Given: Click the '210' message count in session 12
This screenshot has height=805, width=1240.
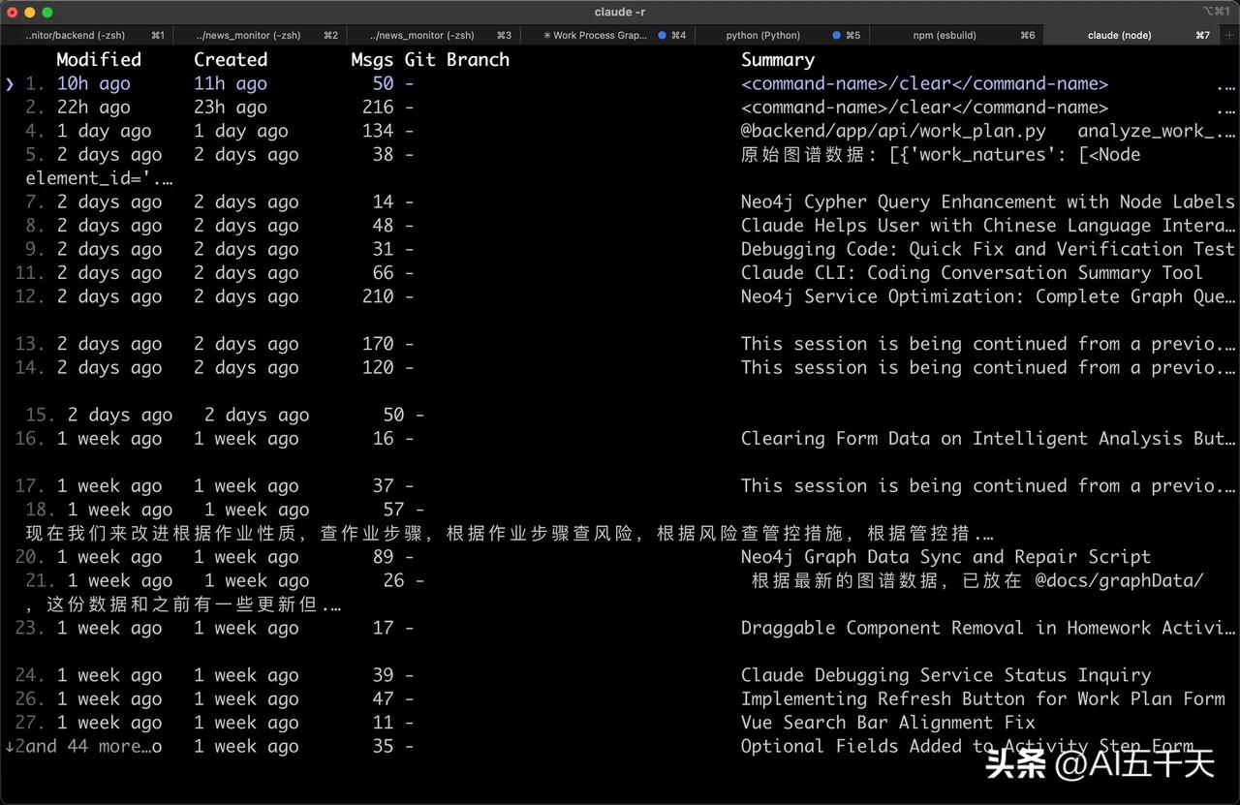Looking at the screenshot, I should [378, 296].
